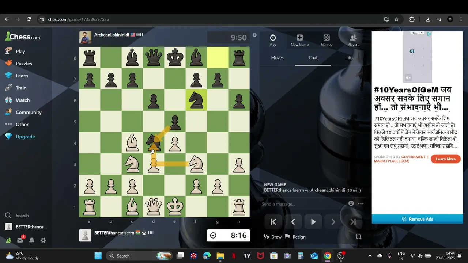The image size is (468, 263).
Task: Open File Explorer from the taskbar
Action: (x=220, y=256)
